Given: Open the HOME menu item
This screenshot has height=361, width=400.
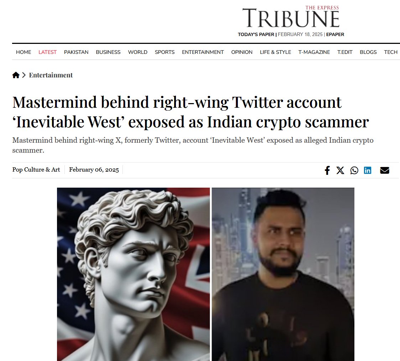Looking at the screenshot, I should coord(24,52).
